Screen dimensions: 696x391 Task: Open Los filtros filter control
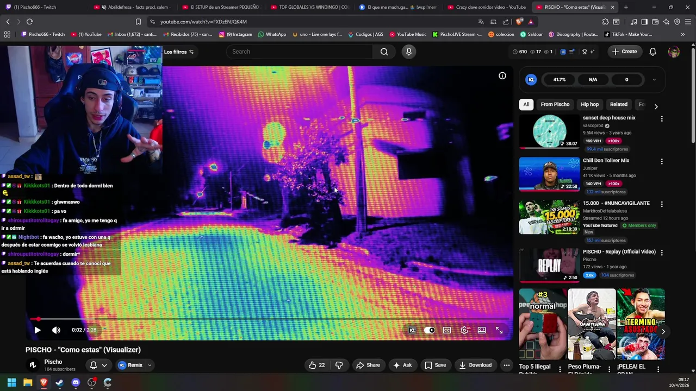click(179, 52)
